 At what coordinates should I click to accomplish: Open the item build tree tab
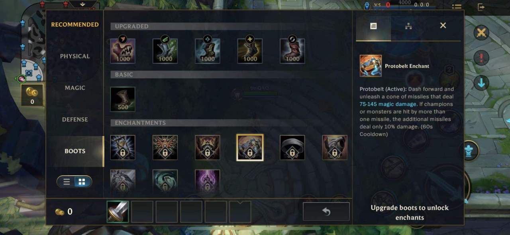[408, 26]
